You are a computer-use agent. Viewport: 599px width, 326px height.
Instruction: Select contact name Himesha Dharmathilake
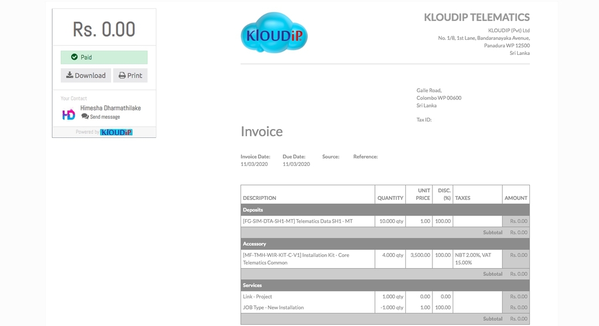tap(111, 108)
